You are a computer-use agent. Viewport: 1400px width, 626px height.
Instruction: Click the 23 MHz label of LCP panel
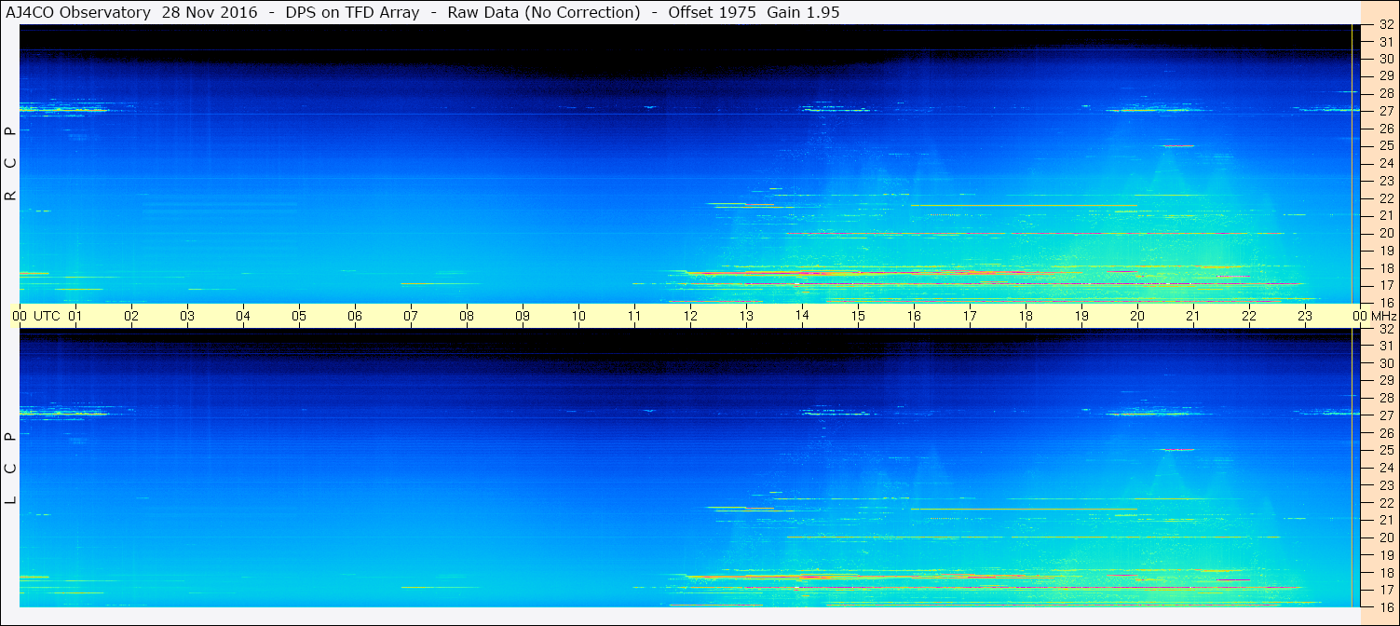1386,485
